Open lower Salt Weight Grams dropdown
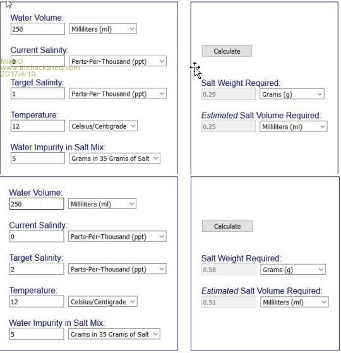 tap(293, 269)
